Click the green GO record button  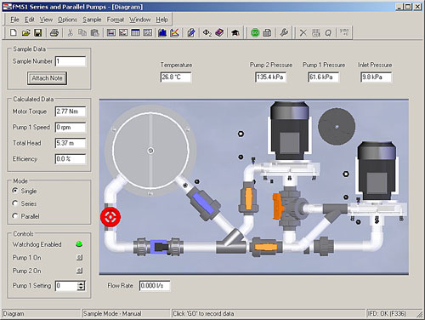click(x=255, y=32)
